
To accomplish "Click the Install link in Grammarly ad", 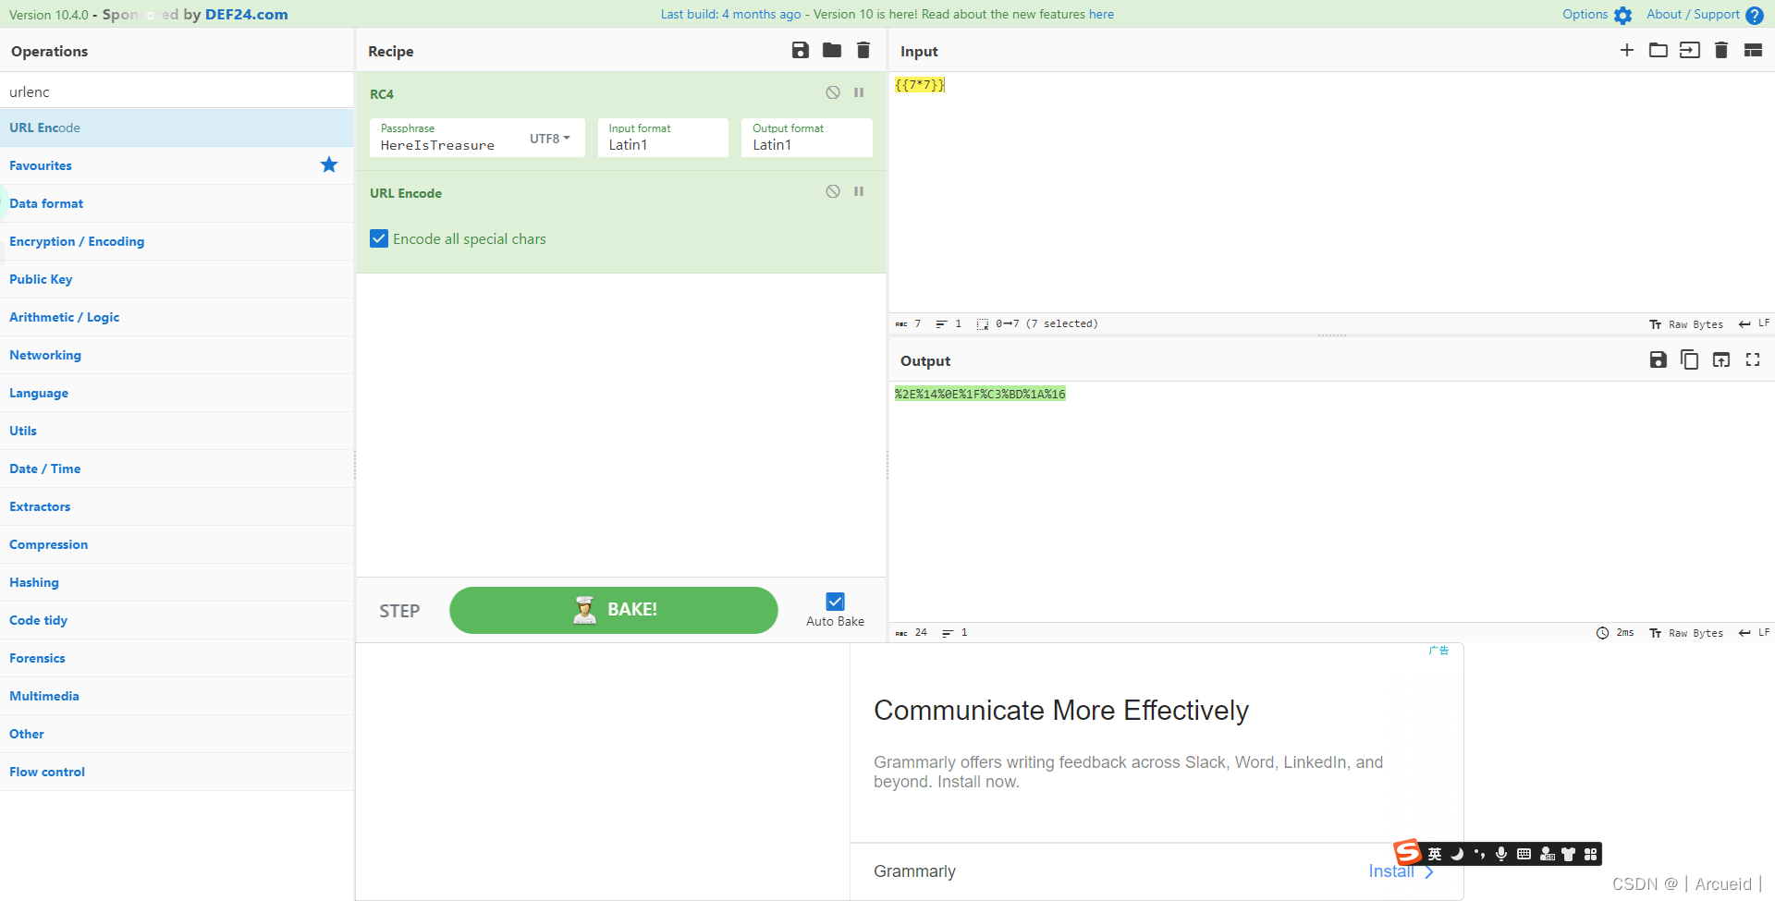I will [x=1391, y=871].
